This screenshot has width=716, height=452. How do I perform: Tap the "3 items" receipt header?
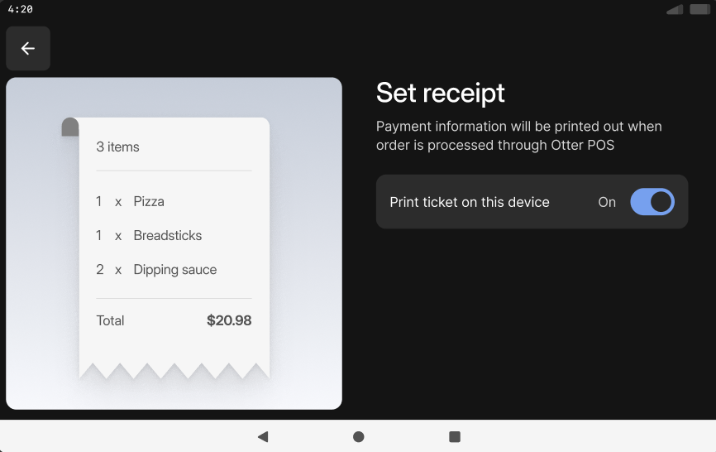pos(118,147)
